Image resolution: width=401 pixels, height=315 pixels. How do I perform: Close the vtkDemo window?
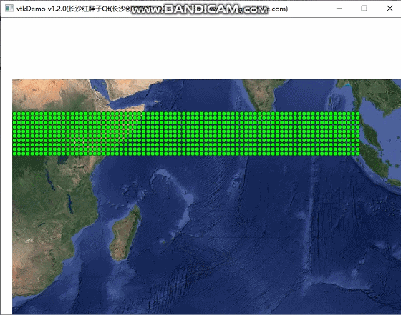click(390, 9)
